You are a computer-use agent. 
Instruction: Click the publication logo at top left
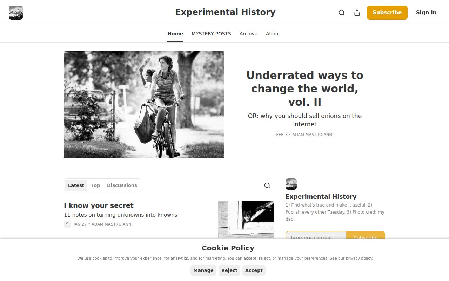coord(15,12)
